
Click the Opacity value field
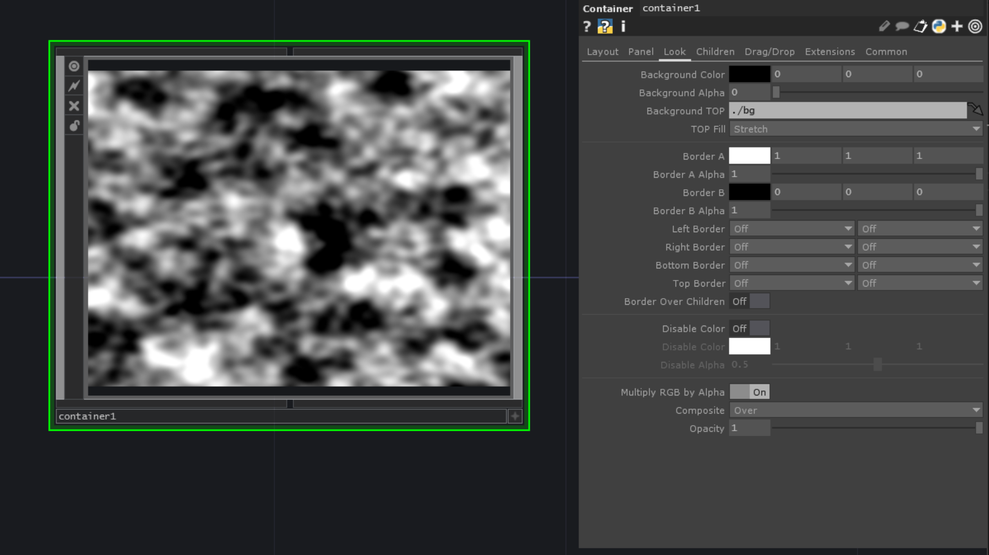(749, 428)
